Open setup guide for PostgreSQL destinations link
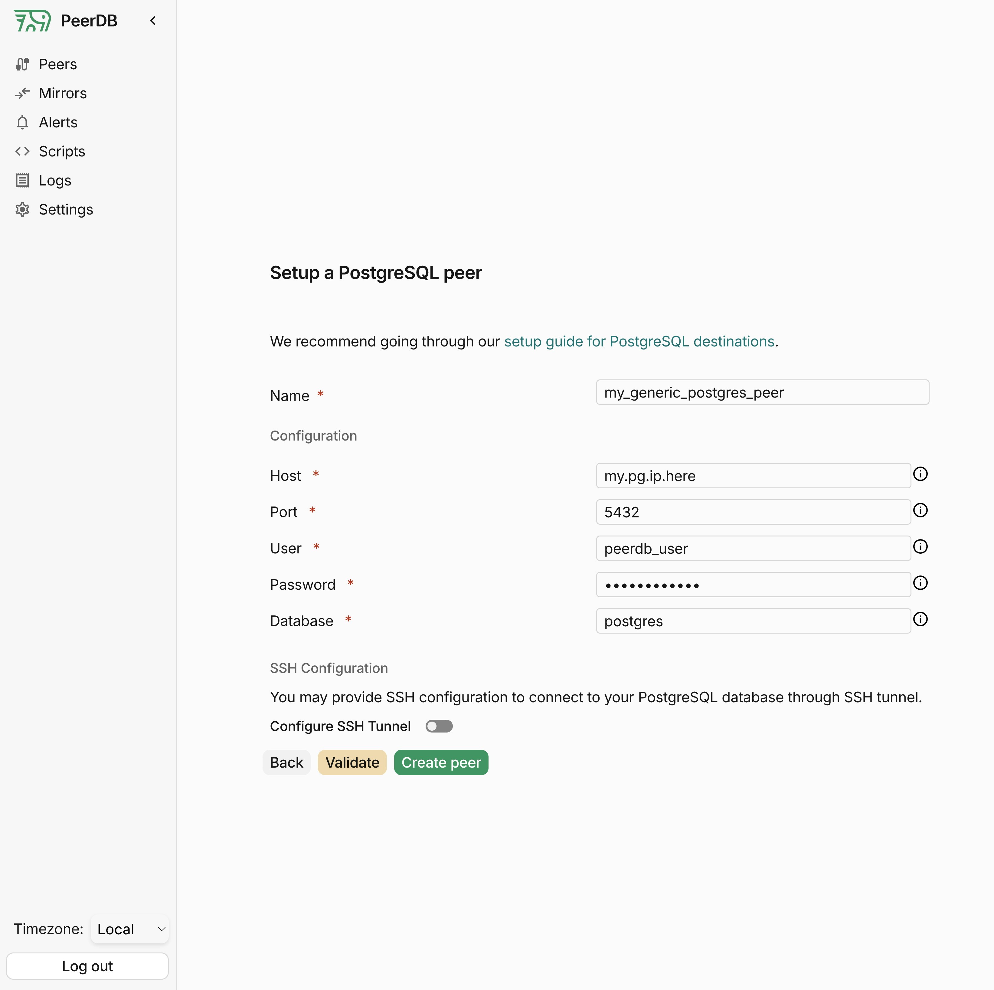 click(x=639, y=342)
